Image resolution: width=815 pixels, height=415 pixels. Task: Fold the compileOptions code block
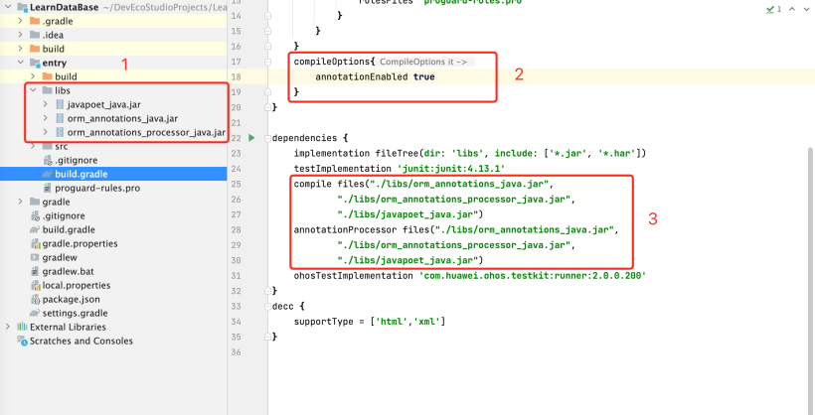[265, 62]
